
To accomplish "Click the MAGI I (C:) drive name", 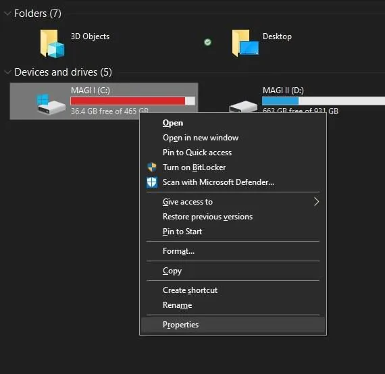I will click(91, 90).
